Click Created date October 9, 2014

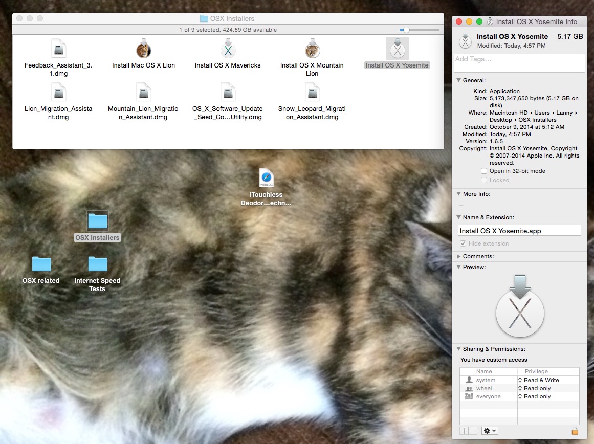(526, 127)
